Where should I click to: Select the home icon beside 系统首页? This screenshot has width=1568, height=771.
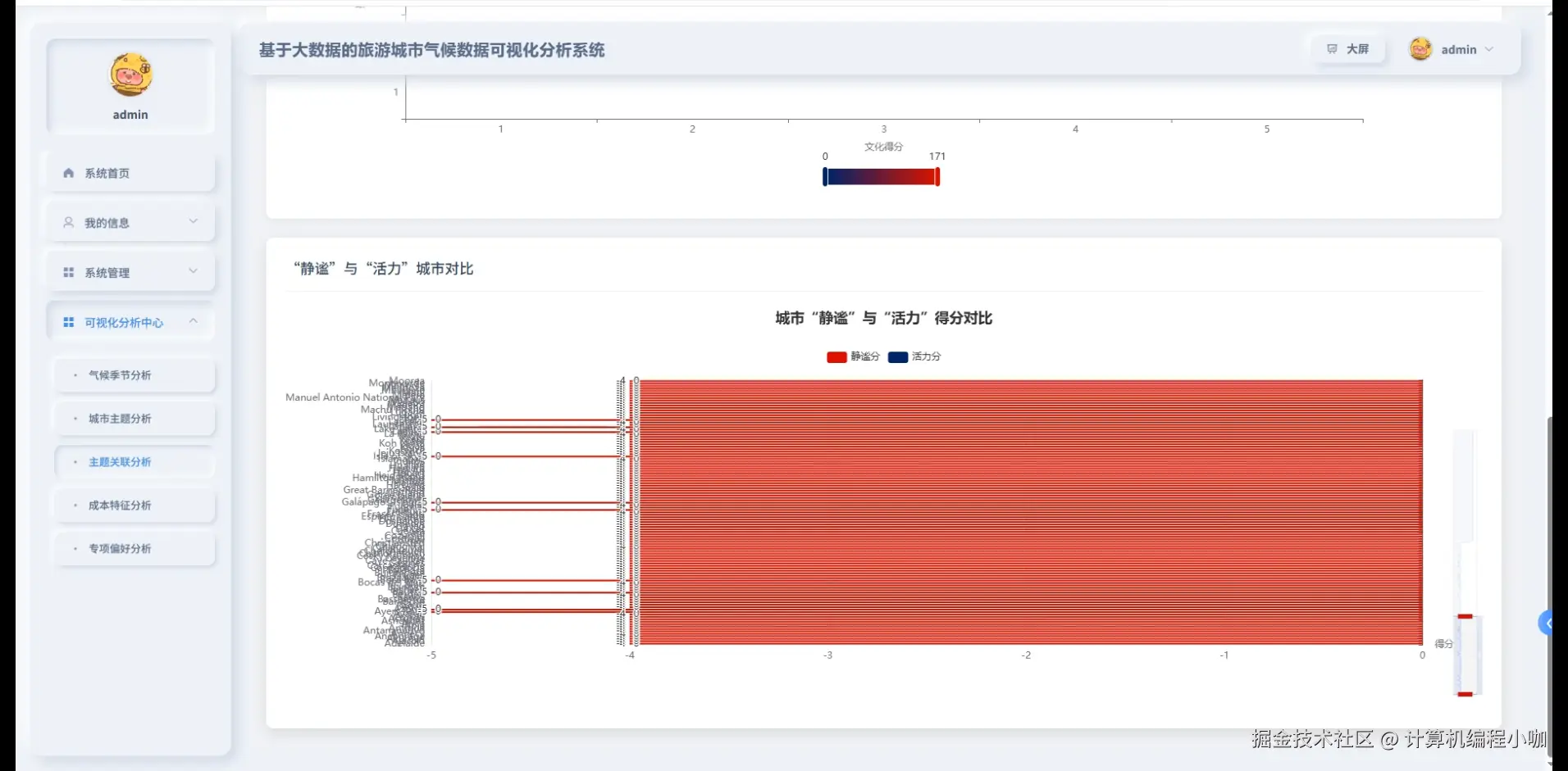tap(68, 173)
